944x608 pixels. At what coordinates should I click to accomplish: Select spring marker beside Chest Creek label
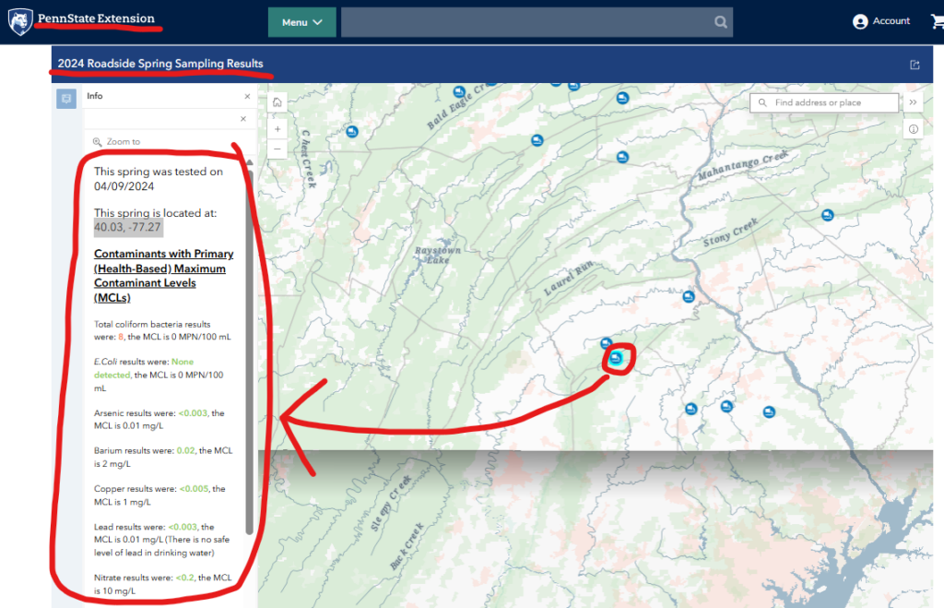352,131
